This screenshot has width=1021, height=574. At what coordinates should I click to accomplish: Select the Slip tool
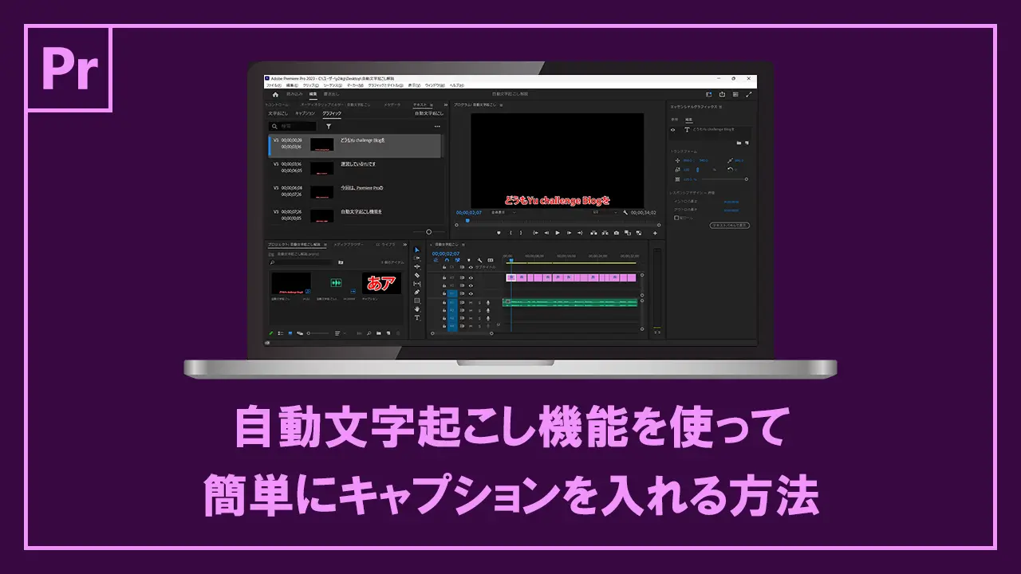click(416, 284)
